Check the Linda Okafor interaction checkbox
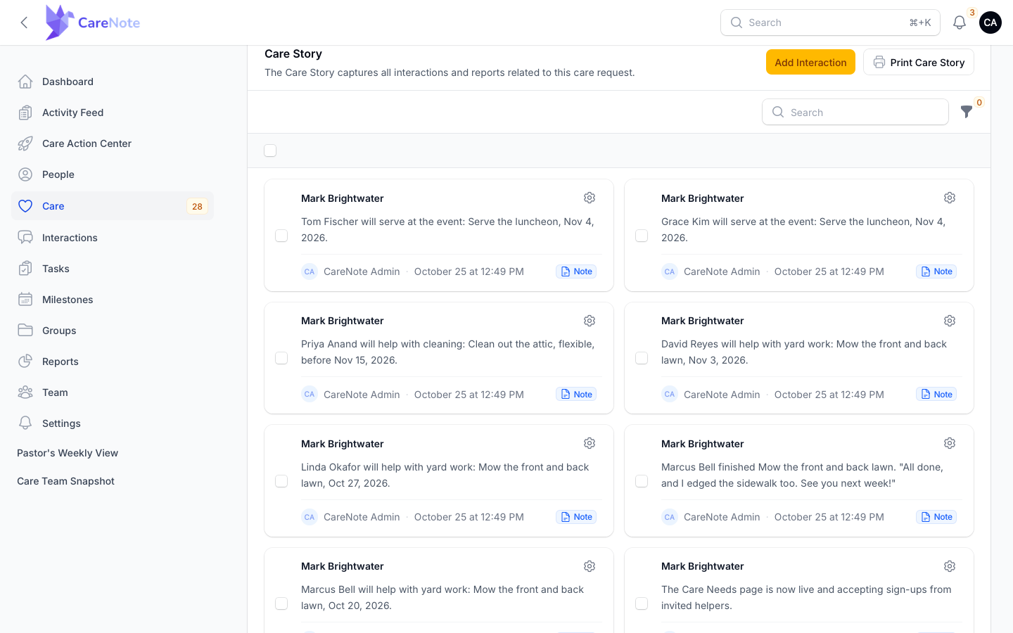The height and width of the screenshot is (633, 1013). click(281, 481)
